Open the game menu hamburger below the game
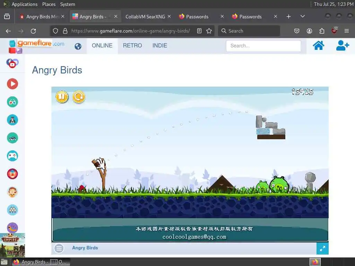Screen dimensions: 355x266 click(59, 248)
